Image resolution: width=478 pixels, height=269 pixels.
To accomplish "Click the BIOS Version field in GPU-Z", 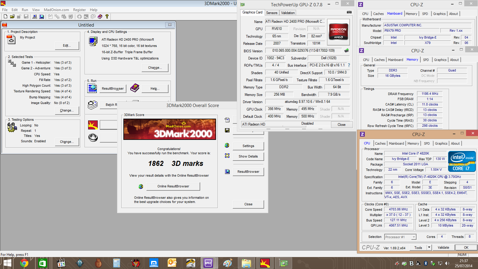I will (304, 51).
